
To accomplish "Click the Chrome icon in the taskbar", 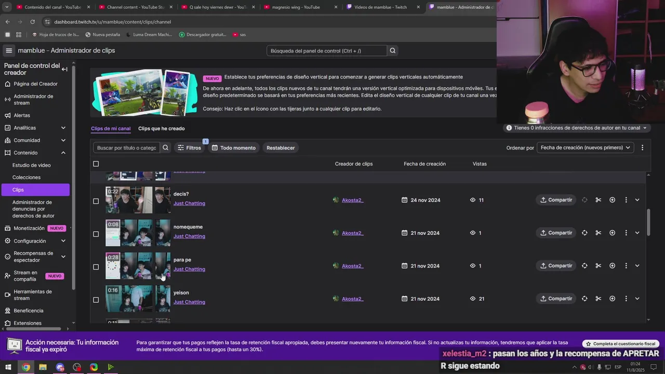I will pos(26,367).
